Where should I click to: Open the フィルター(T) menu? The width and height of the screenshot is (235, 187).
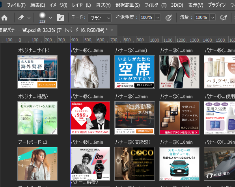coord(155,5)
